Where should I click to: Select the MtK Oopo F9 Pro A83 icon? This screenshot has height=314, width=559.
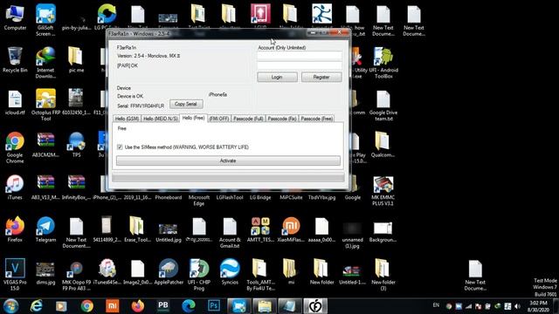(x=76, y=275)
